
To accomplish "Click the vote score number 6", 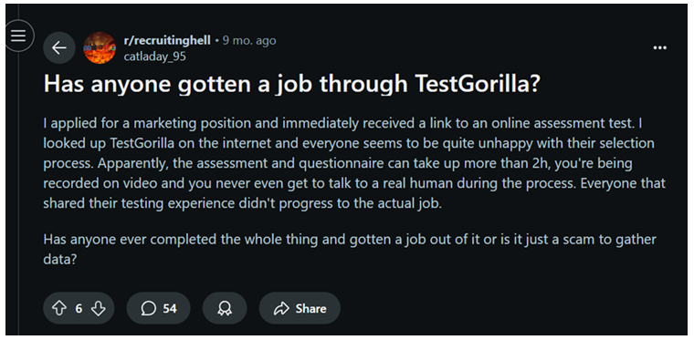I will pyautogui.click(x=79, y=308).
